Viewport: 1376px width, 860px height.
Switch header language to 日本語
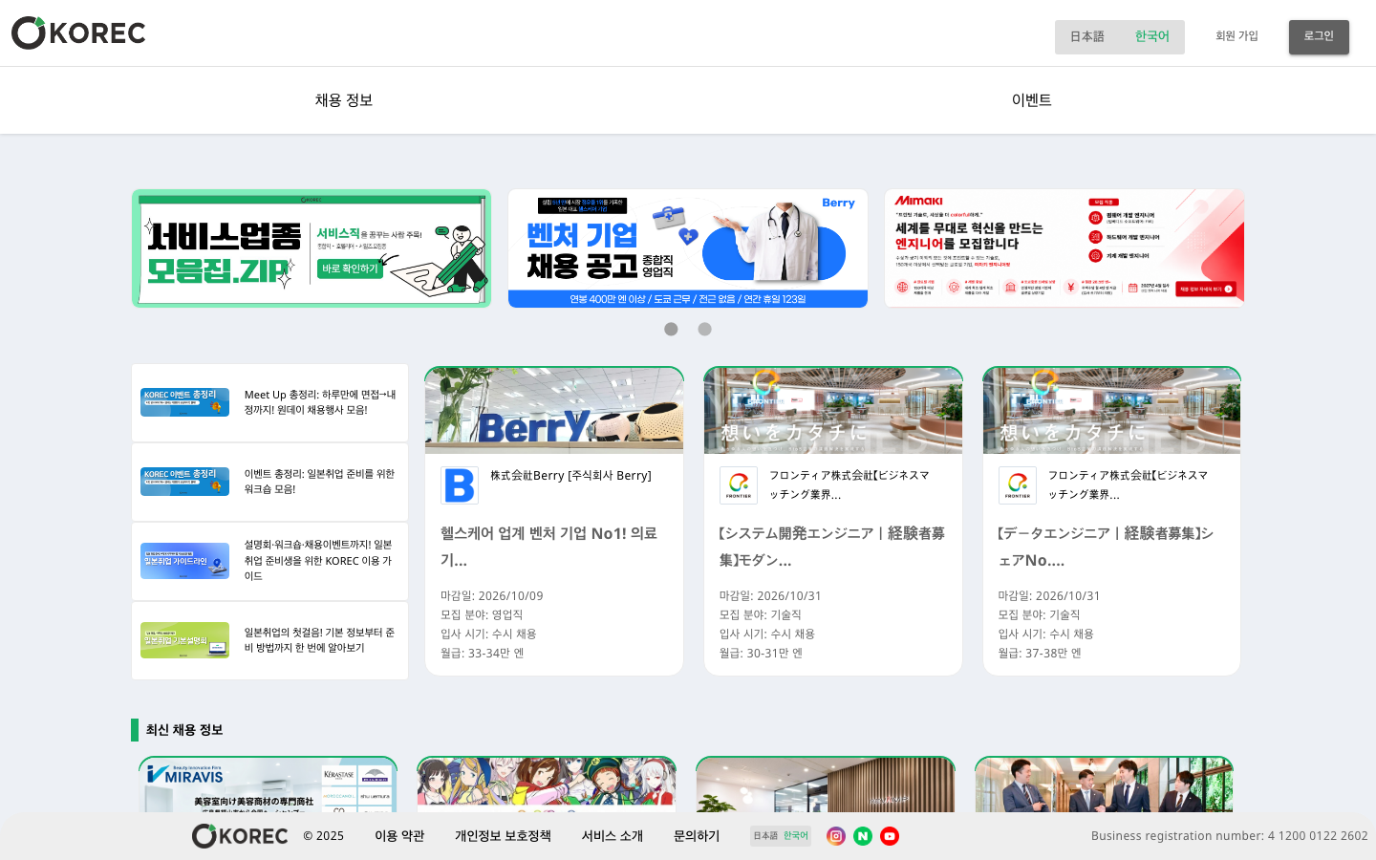(1087, 36)
